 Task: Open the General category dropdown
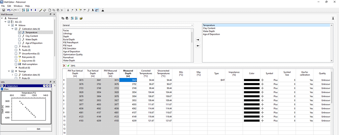[127, 25]
